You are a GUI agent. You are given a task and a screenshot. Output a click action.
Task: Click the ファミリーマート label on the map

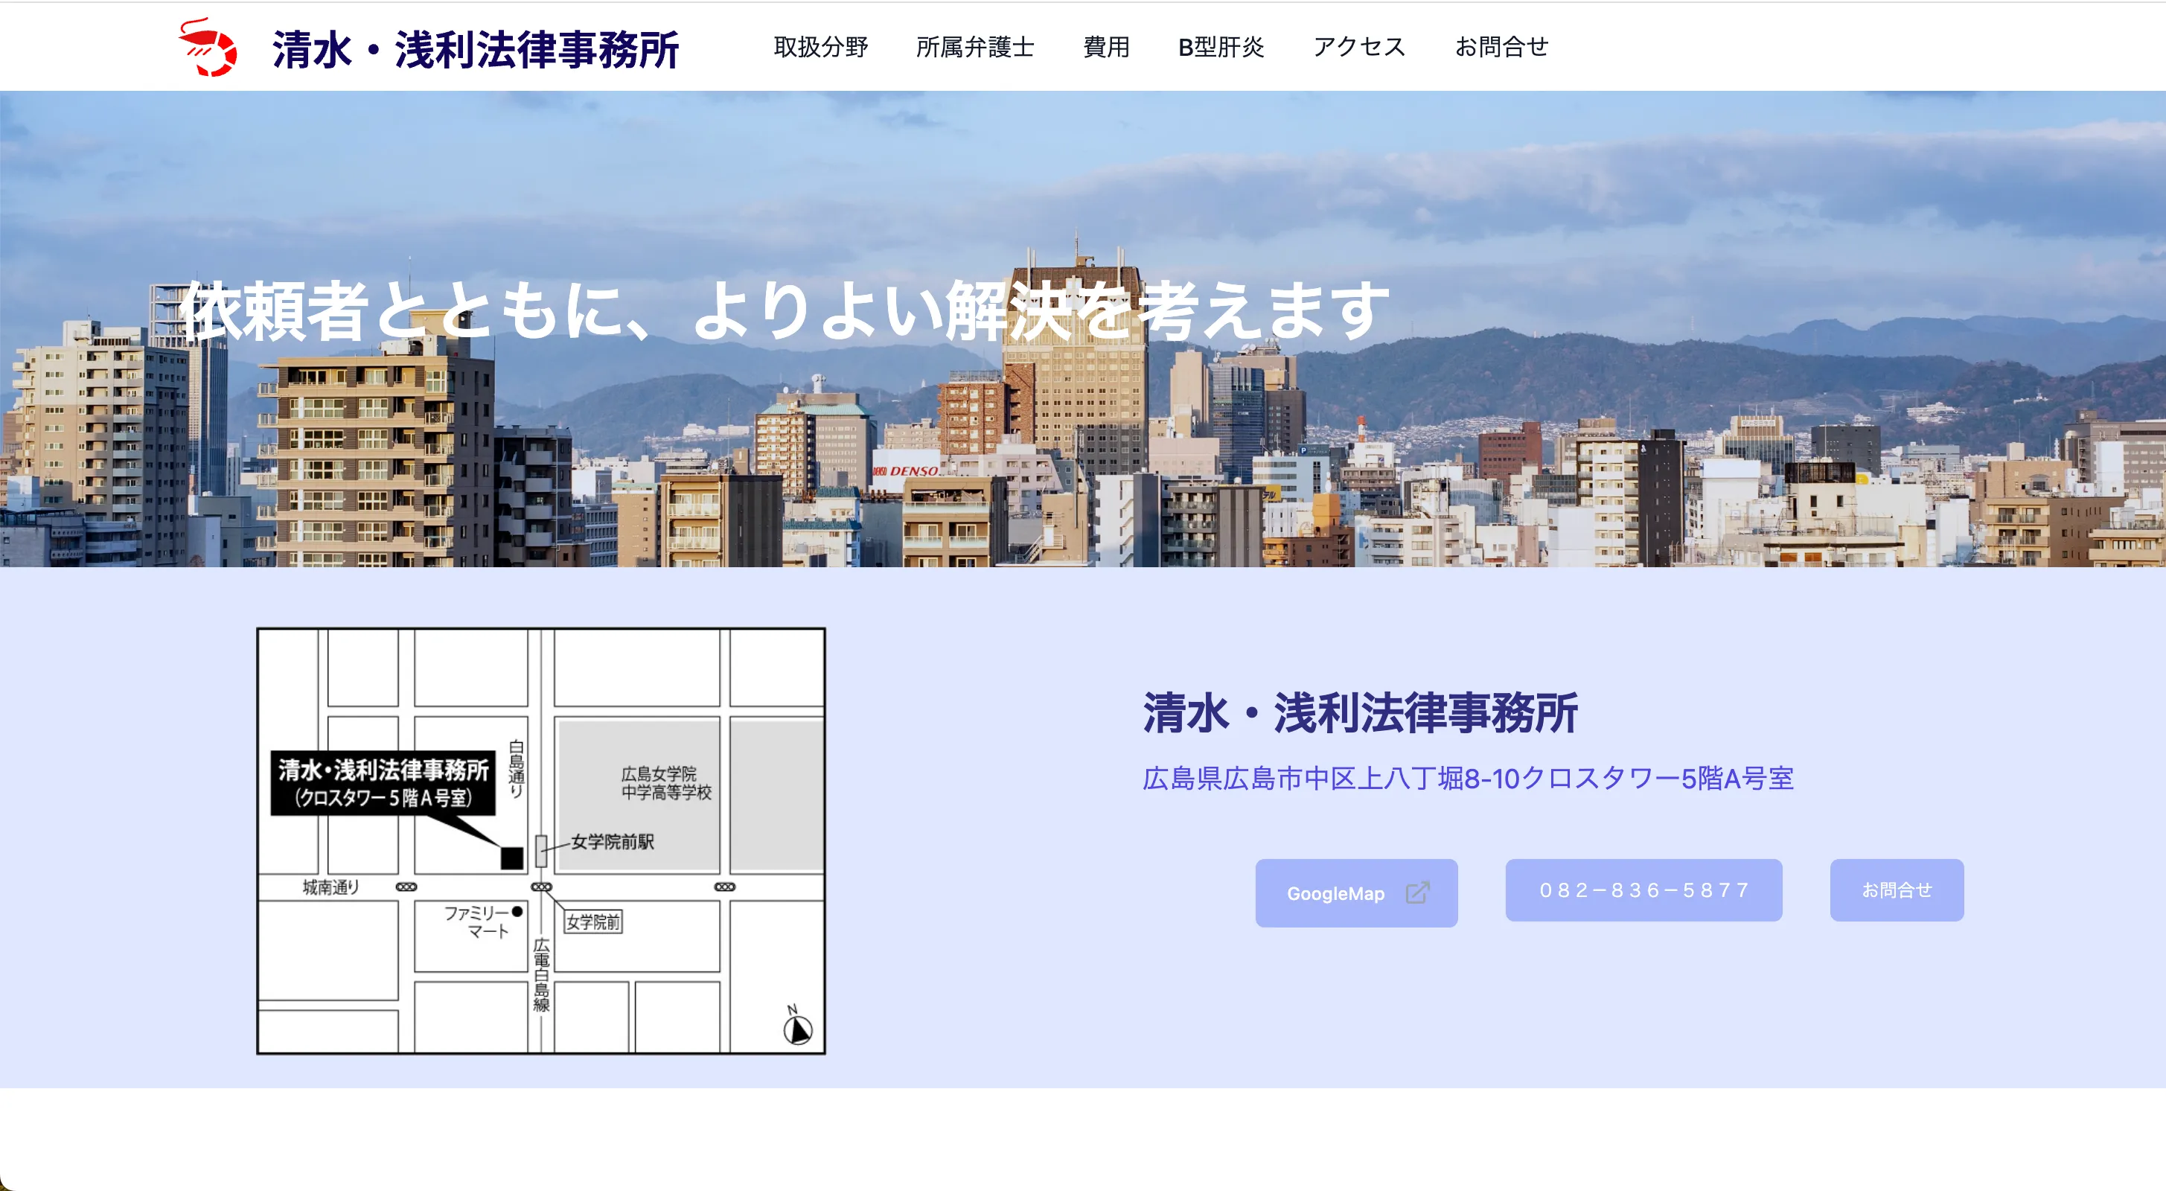click(477, 922)
